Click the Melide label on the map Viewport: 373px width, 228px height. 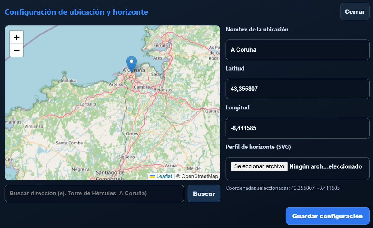click(194, 168)
